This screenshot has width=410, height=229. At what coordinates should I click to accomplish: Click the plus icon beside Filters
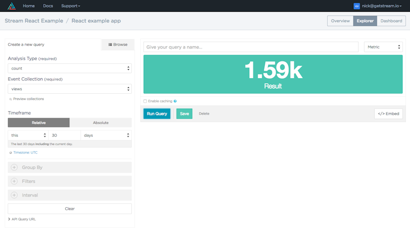pyautogui.click(x=14, y=181)
